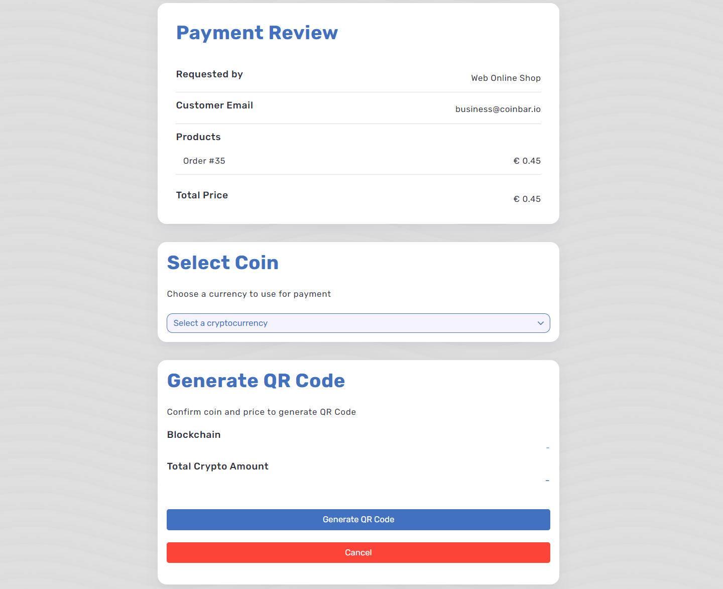Viewport: 723px width, 589px height.
Task: Select the Order #35 product line
Action: click(x=204, y=161)
